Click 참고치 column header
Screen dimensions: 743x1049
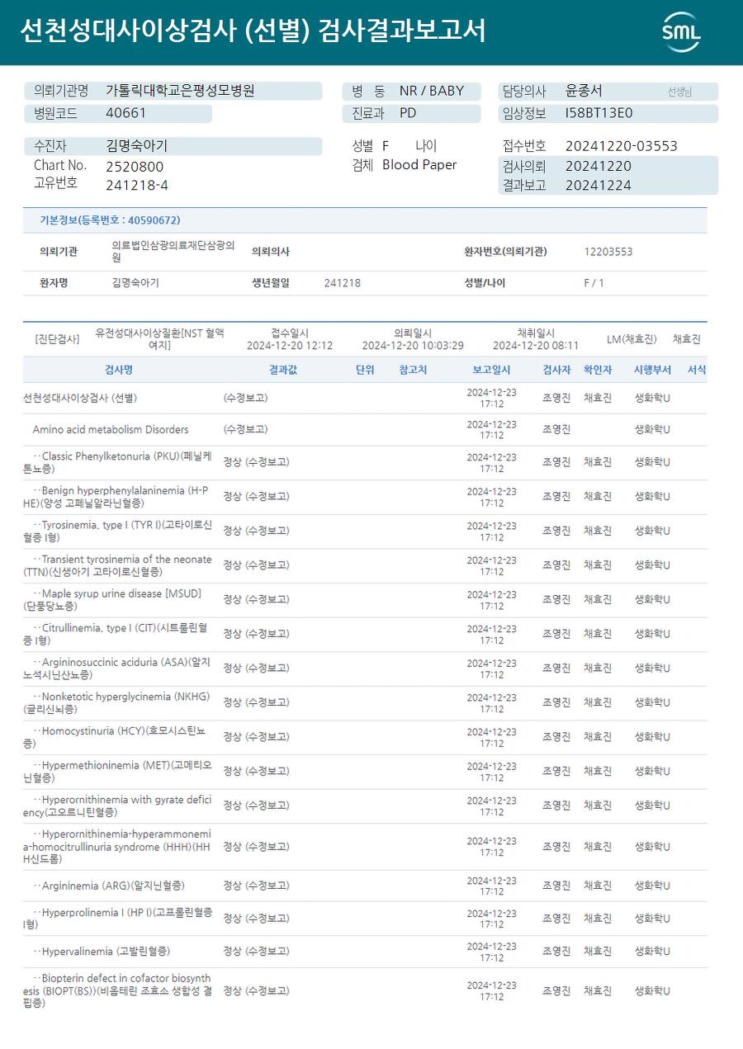(413, 370)
